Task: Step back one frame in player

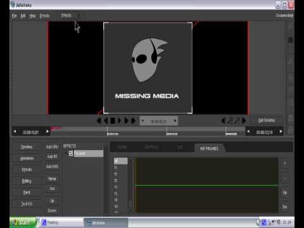Action: pos(106,121)
